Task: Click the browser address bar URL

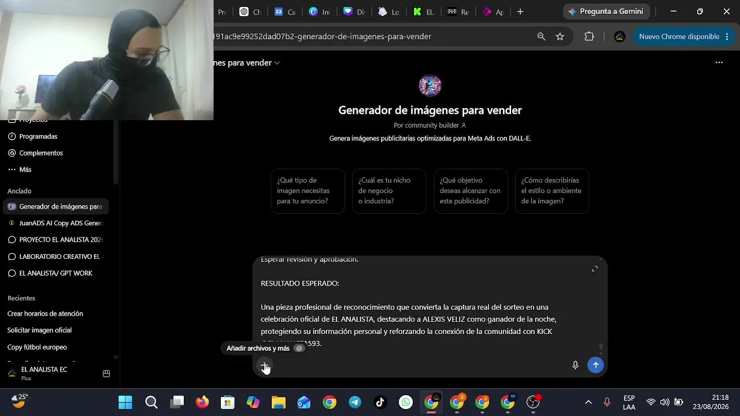Action: coord(322,36)
